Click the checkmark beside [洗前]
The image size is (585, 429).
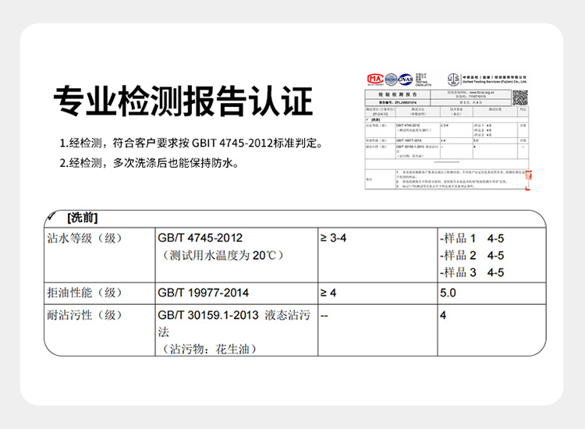[x=51, y=216]
